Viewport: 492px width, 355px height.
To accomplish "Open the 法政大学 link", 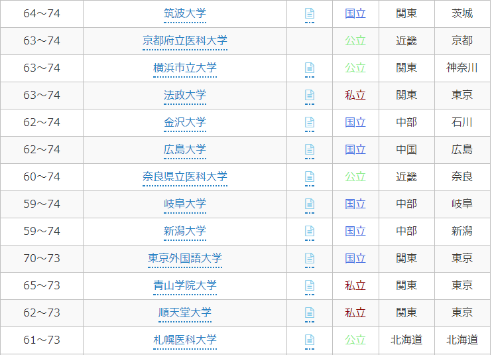I will pos(184,96).
